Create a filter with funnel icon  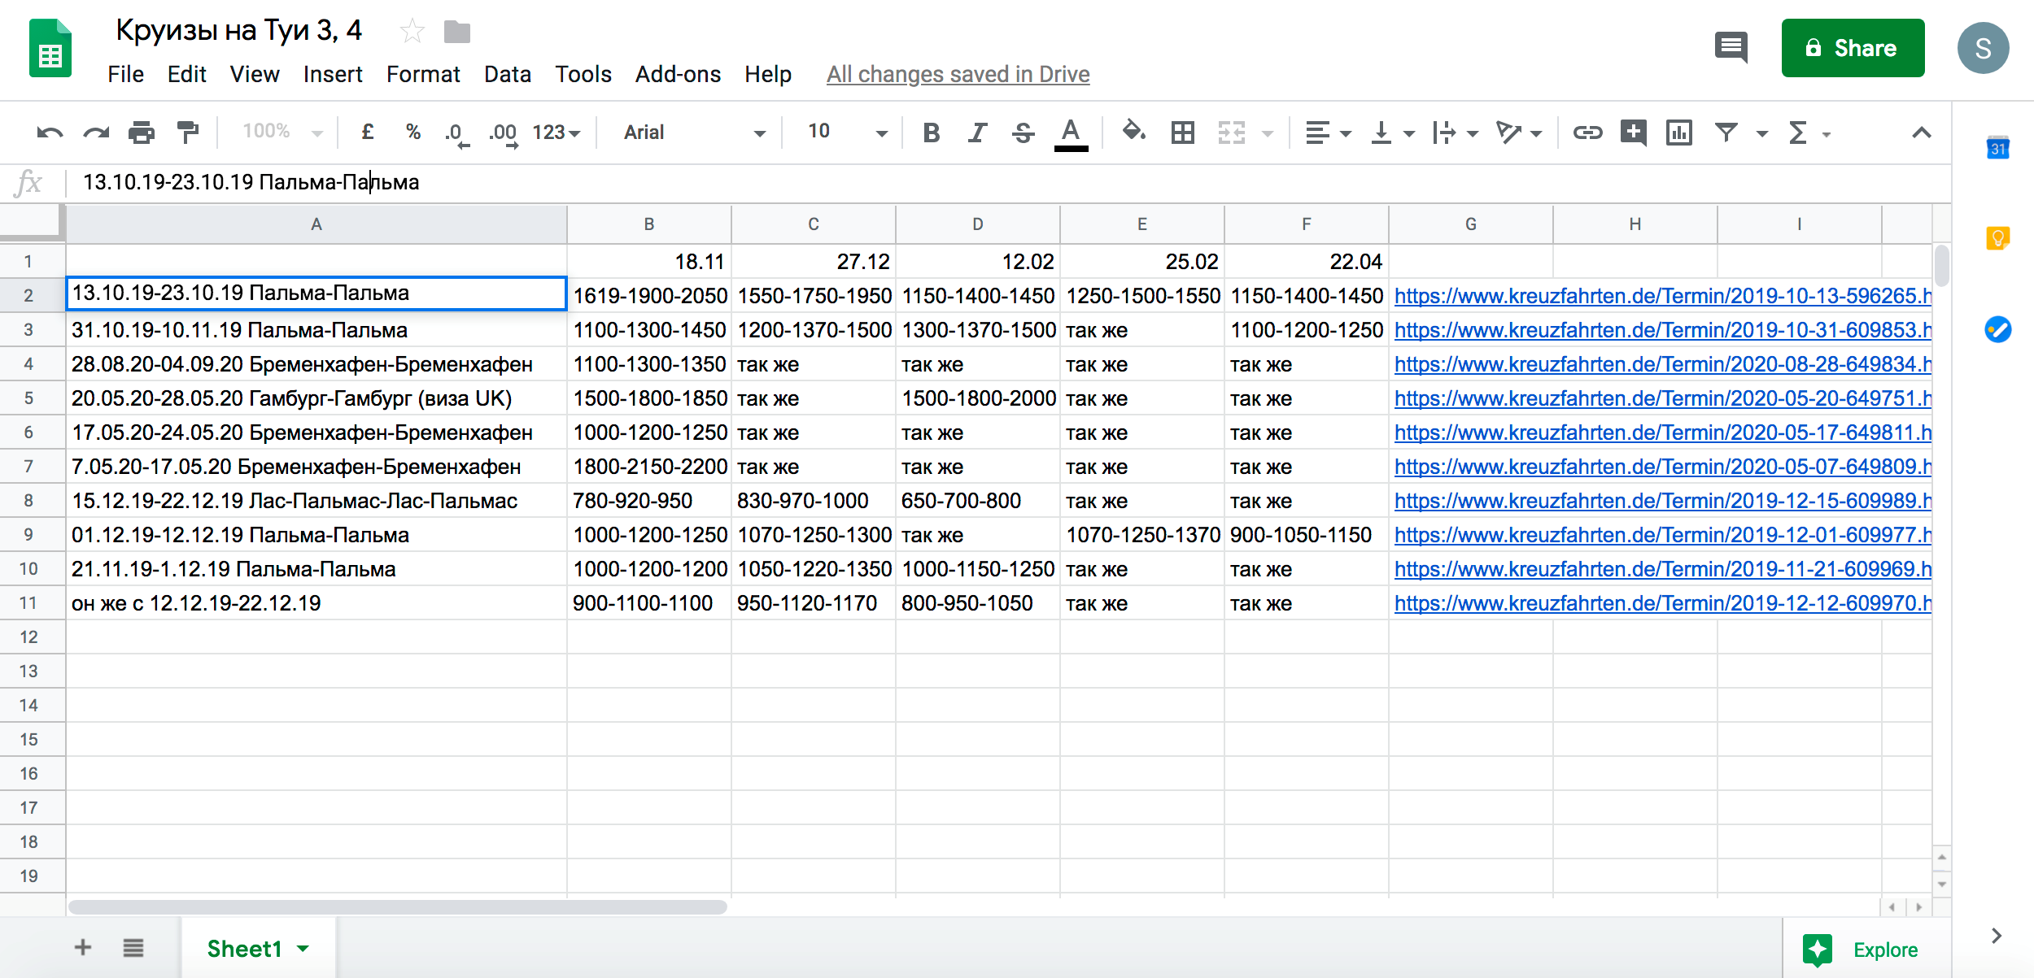1726,132
